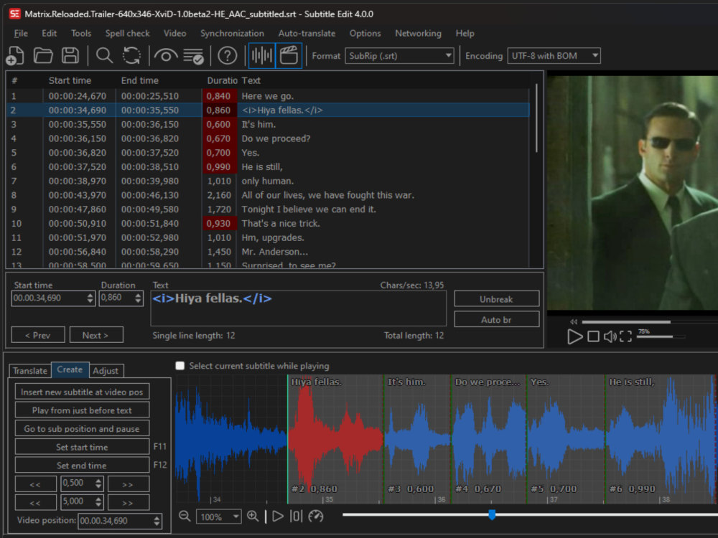Click the video seek progress bar
This screenshot has height=538, width=718.
tap(649, 321)
